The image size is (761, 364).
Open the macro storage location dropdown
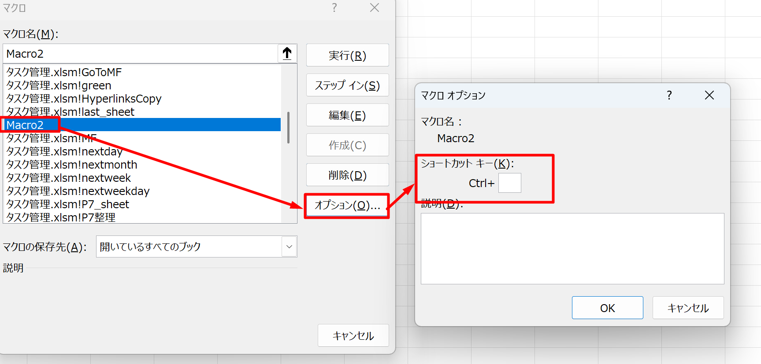point(289,246)
